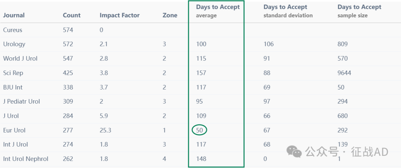Image resolution: width=401 pixels, height=168 pixels.
Task: Open the Urology journal entry
Action: (14, 44)
